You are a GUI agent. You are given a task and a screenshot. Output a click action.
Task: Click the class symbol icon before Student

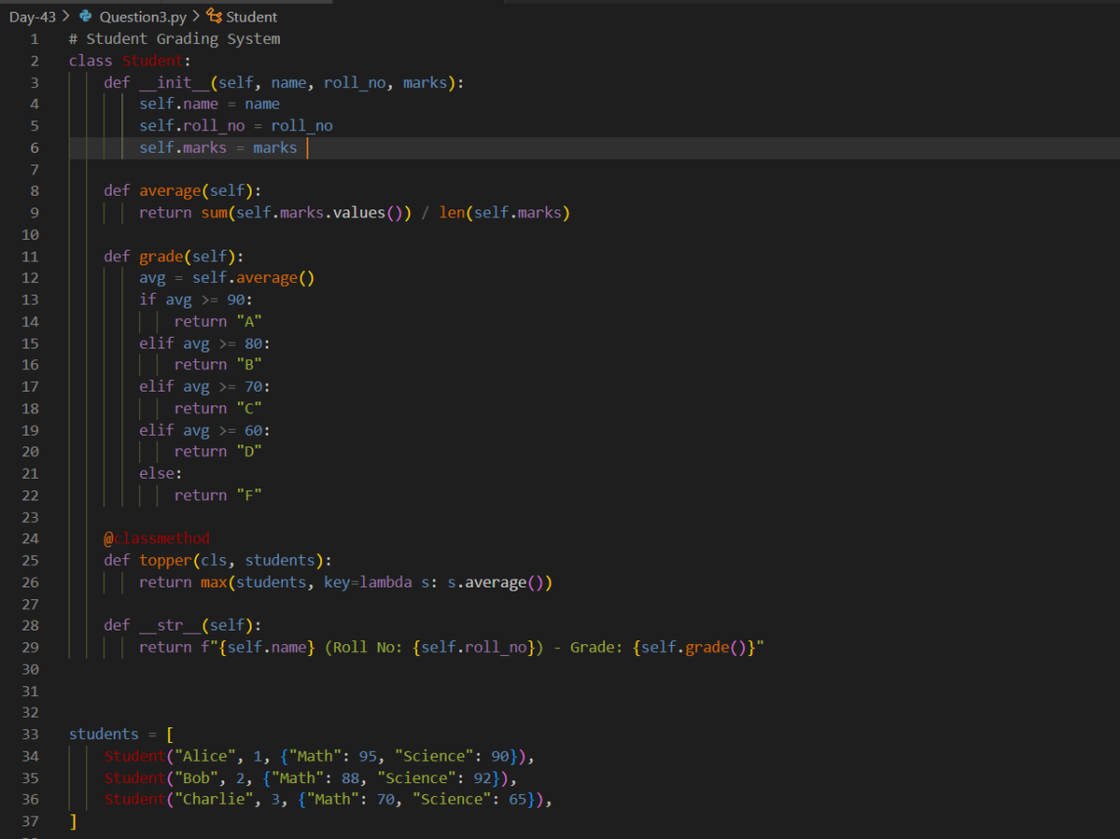coord(214,16)
